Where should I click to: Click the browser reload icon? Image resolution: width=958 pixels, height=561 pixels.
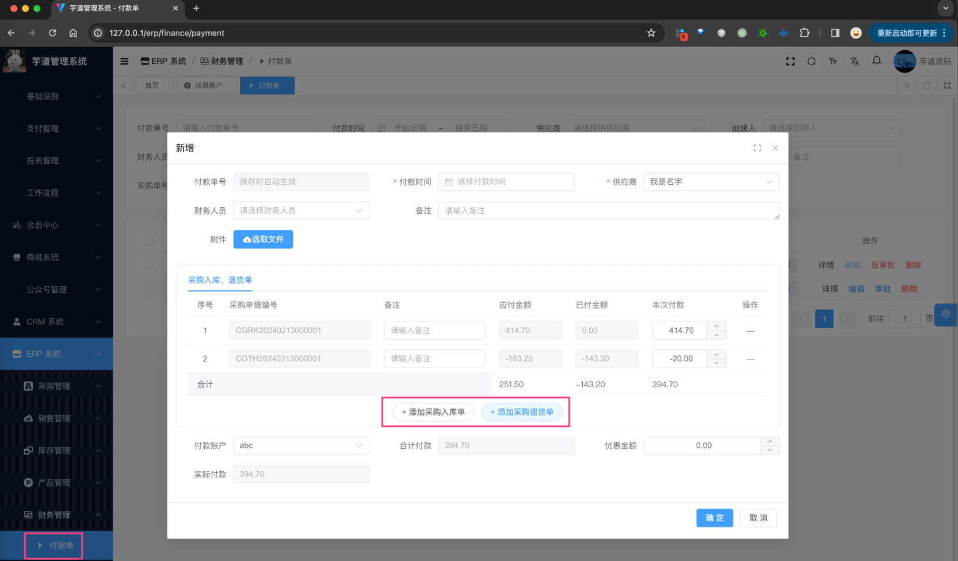click(52, 33)
